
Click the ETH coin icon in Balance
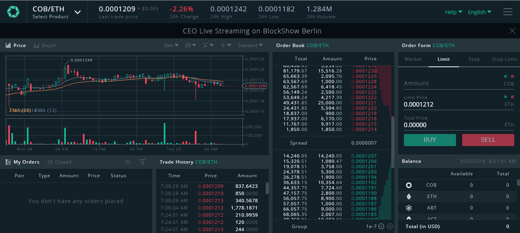[409, 197]
